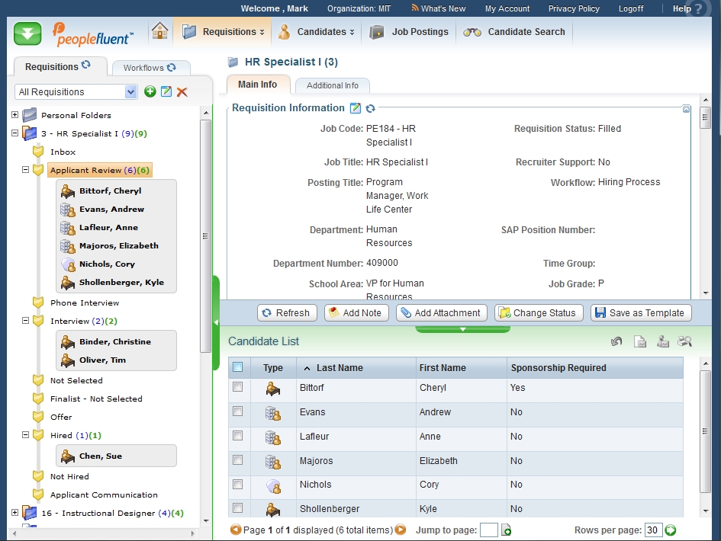Collapse the Applicant Review folder

coord(25,170)
